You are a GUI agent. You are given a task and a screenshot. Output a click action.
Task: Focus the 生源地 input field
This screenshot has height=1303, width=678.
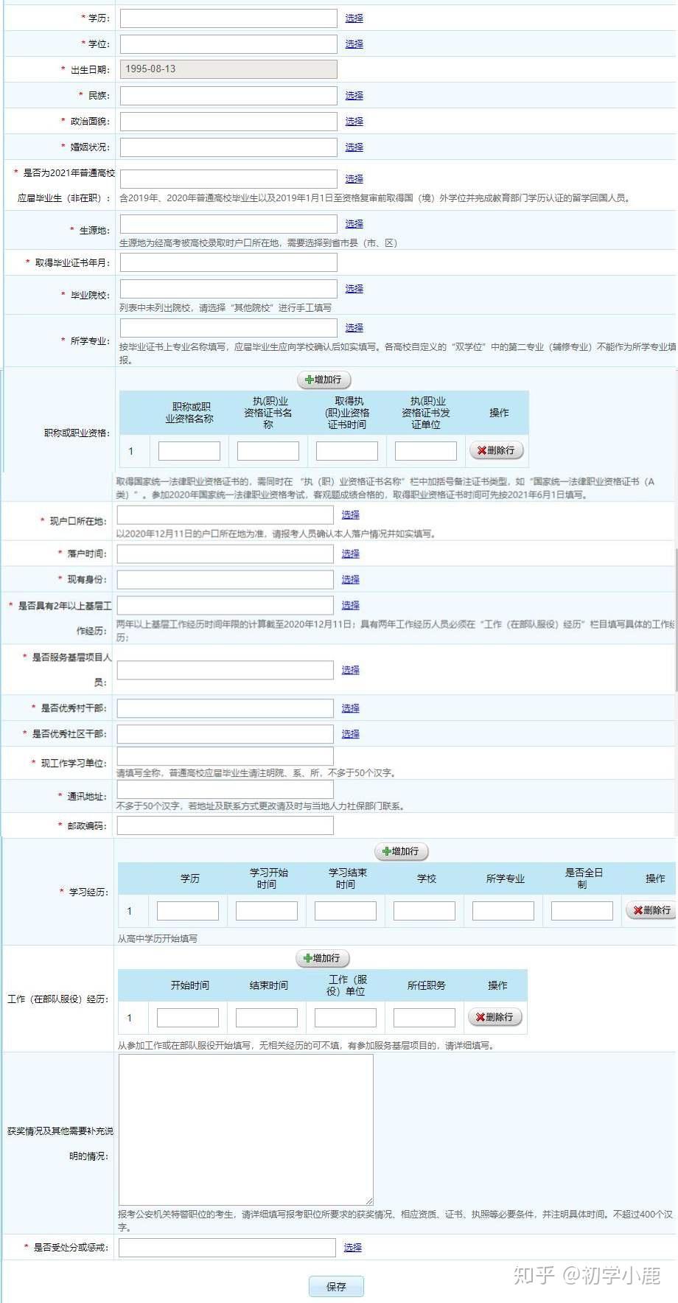[228, 223]
